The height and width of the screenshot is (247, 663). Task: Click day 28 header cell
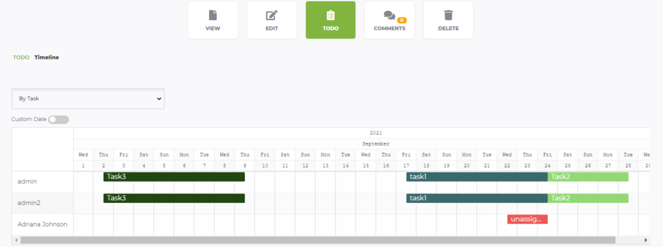point(628,166)
